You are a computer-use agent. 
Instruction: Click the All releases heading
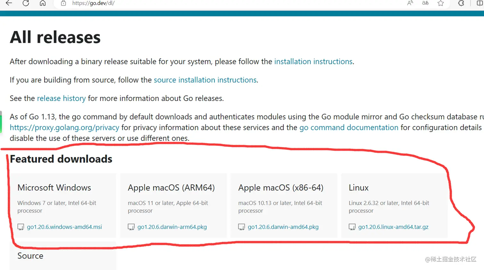pos(55,37)
